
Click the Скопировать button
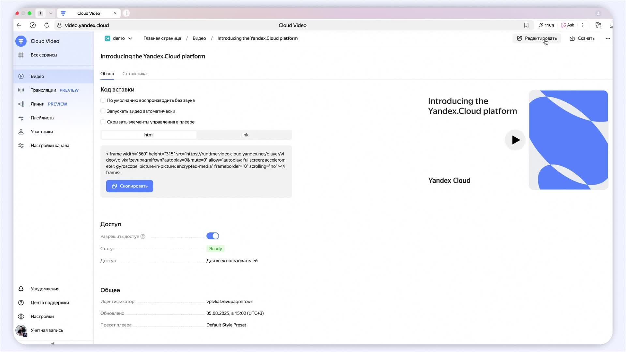129,186
